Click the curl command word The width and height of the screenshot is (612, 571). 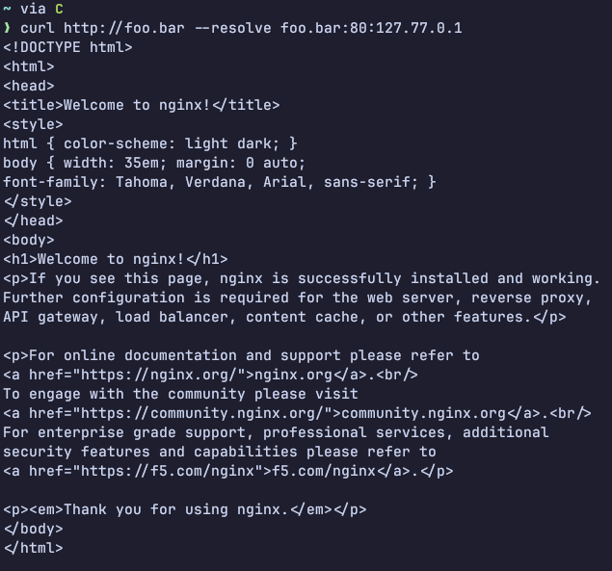[x=37, y=28]
